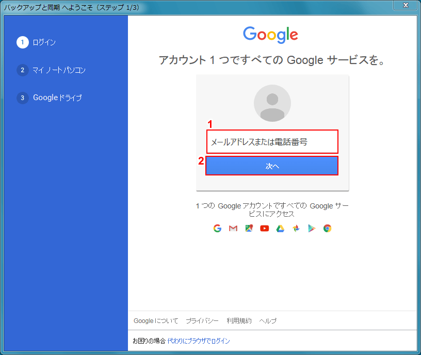Focus the メールアドレスまたは電話番号 input field
This screenshot has width=421, height=355.
[272, 142]
